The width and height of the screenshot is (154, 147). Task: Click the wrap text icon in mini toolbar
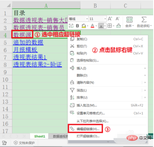71,26
